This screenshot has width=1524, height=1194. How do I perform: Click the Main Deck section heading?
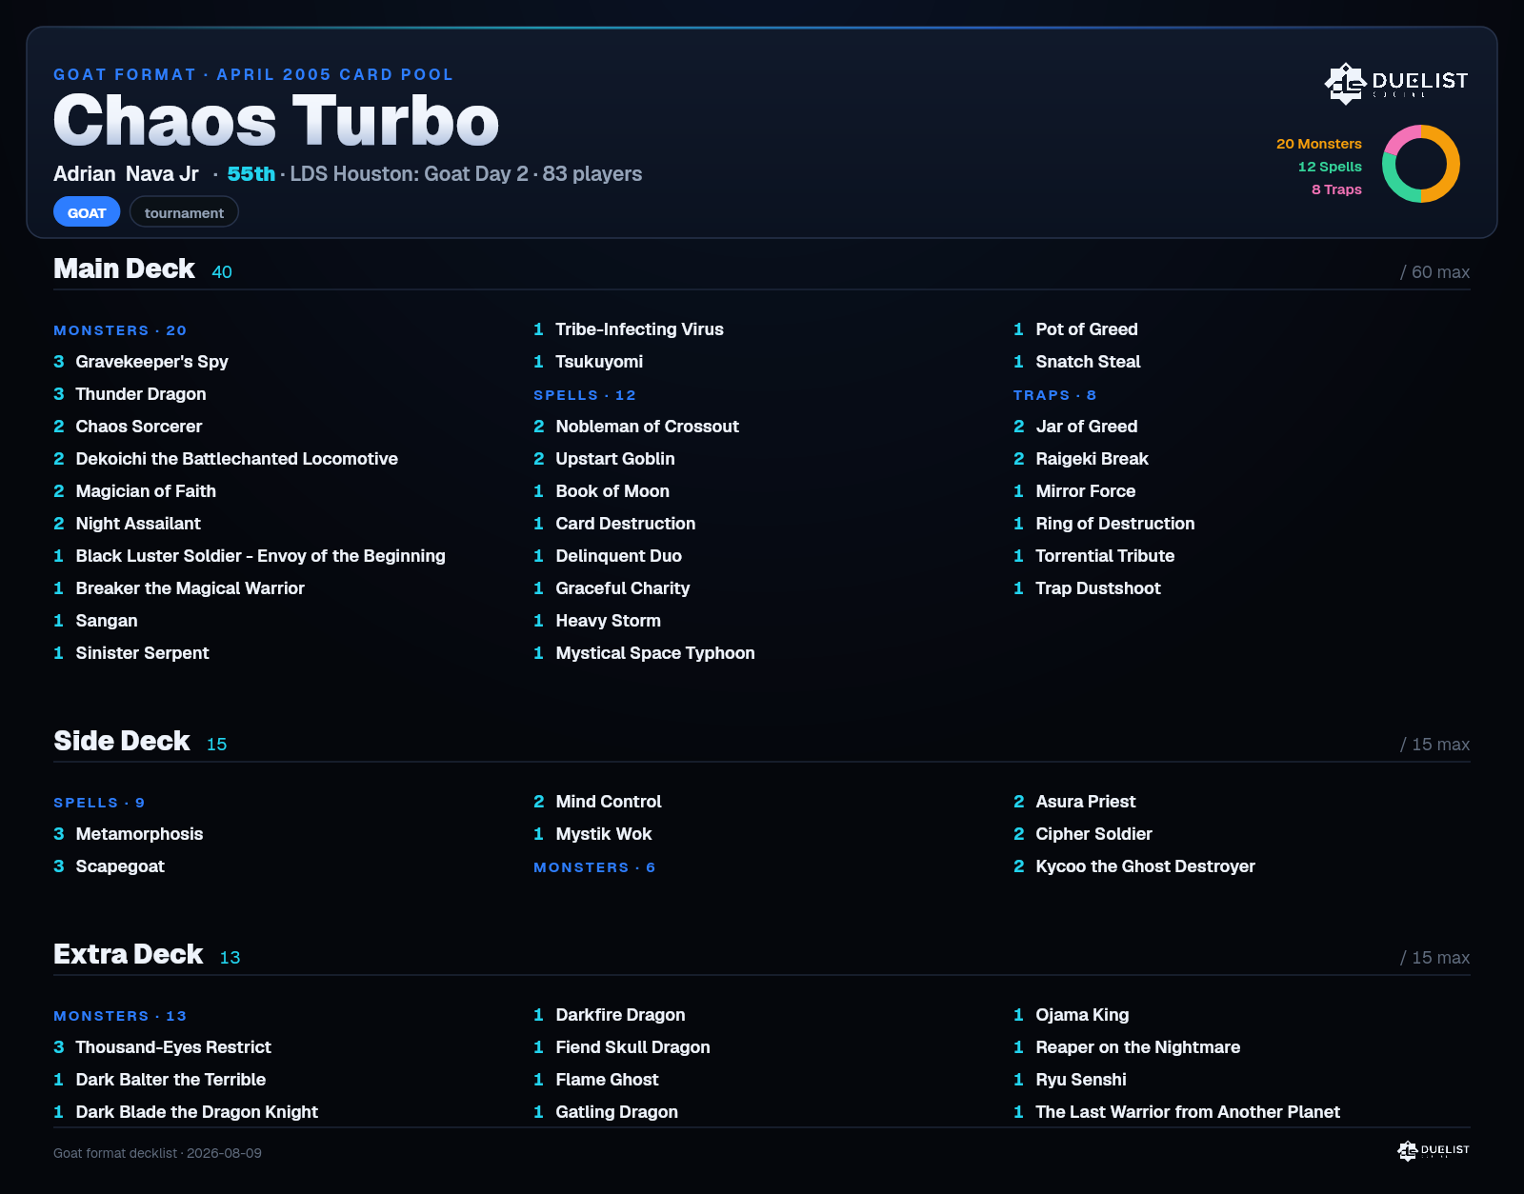(x=124, y=269)
